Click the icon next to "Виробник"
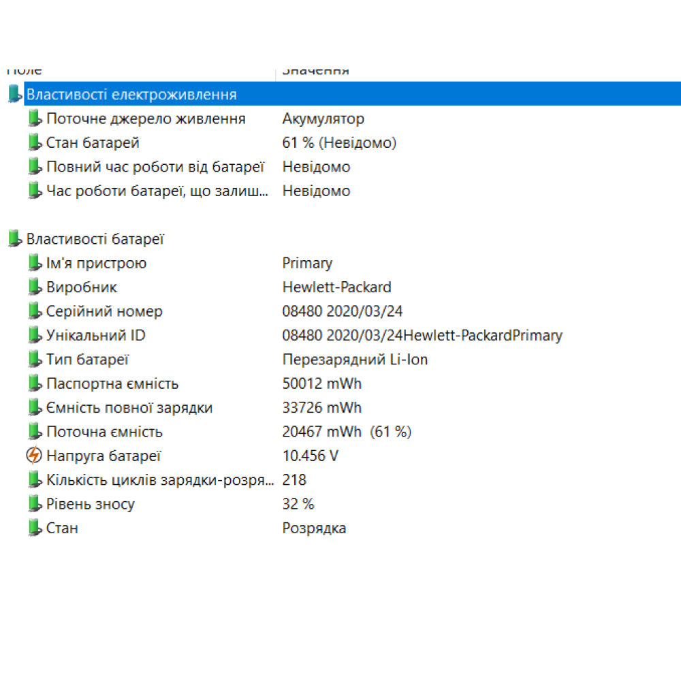The width and height of the screenshot is (681, 681). click(x=35, y=287)
